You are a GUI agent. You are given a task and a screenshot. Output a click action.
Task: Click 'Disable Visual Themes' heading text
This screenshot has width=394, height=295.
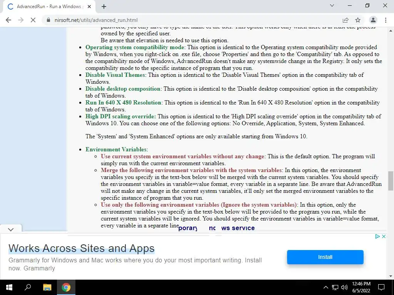point(115,75)
